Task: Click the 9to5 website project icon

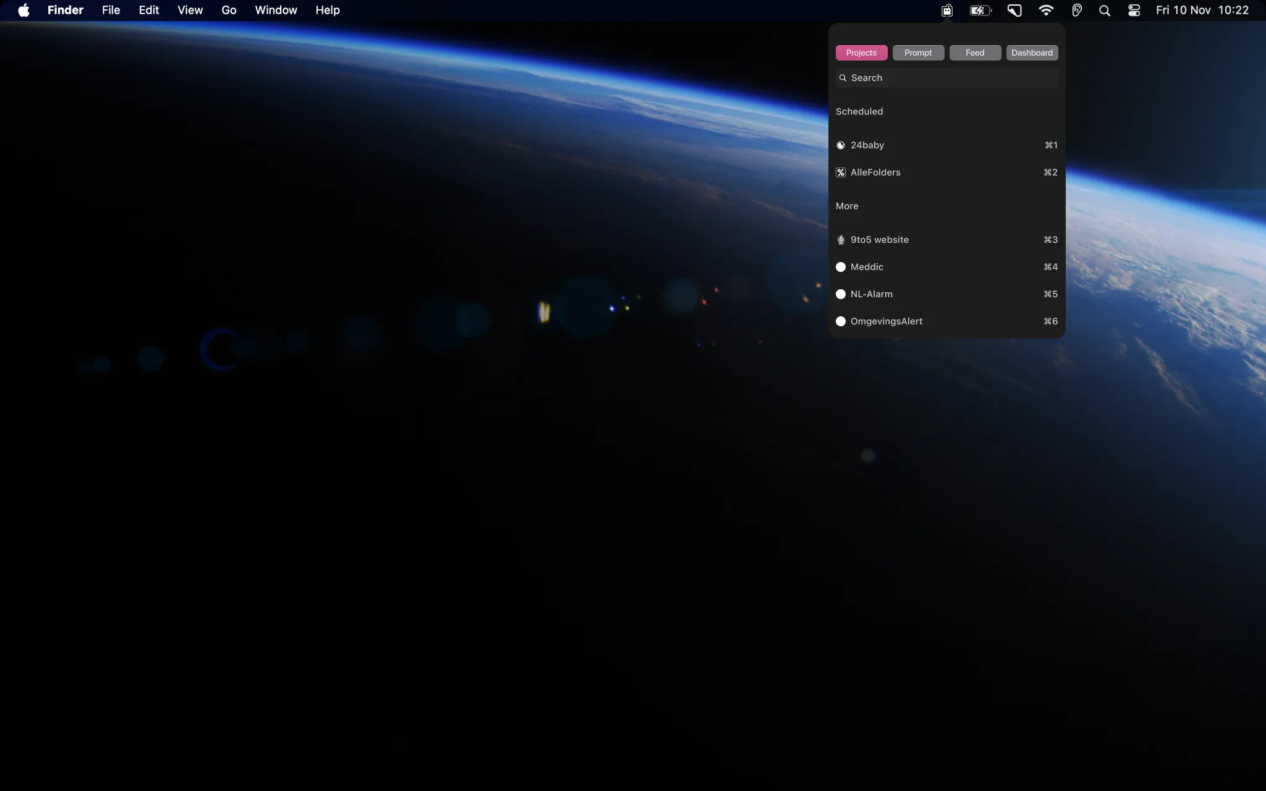Action: click(x=841, y=240)
